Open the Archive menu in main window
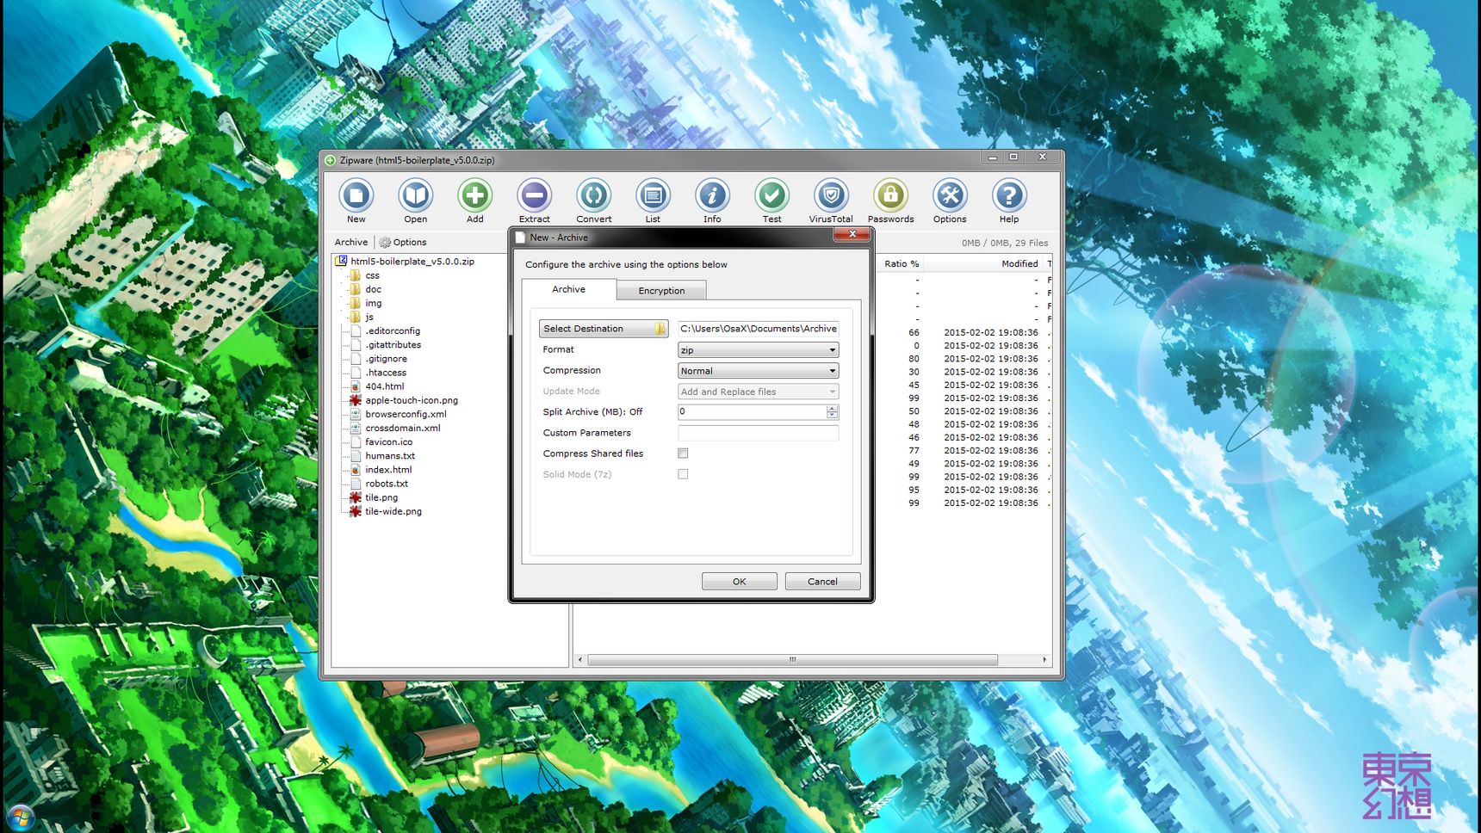The height and width of the screenshot is (833, 1481). tap(351, 243)
